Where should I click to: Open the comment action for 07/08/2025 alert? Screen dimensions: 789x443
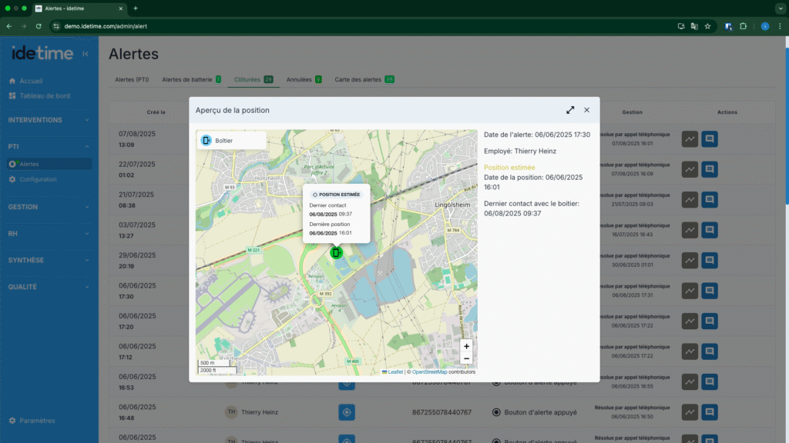tap(710, 138)
